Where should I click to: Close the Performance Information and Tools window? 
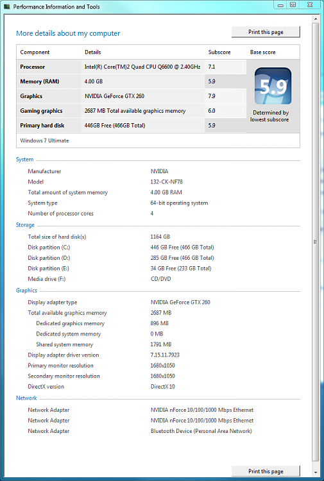point(310,5)
